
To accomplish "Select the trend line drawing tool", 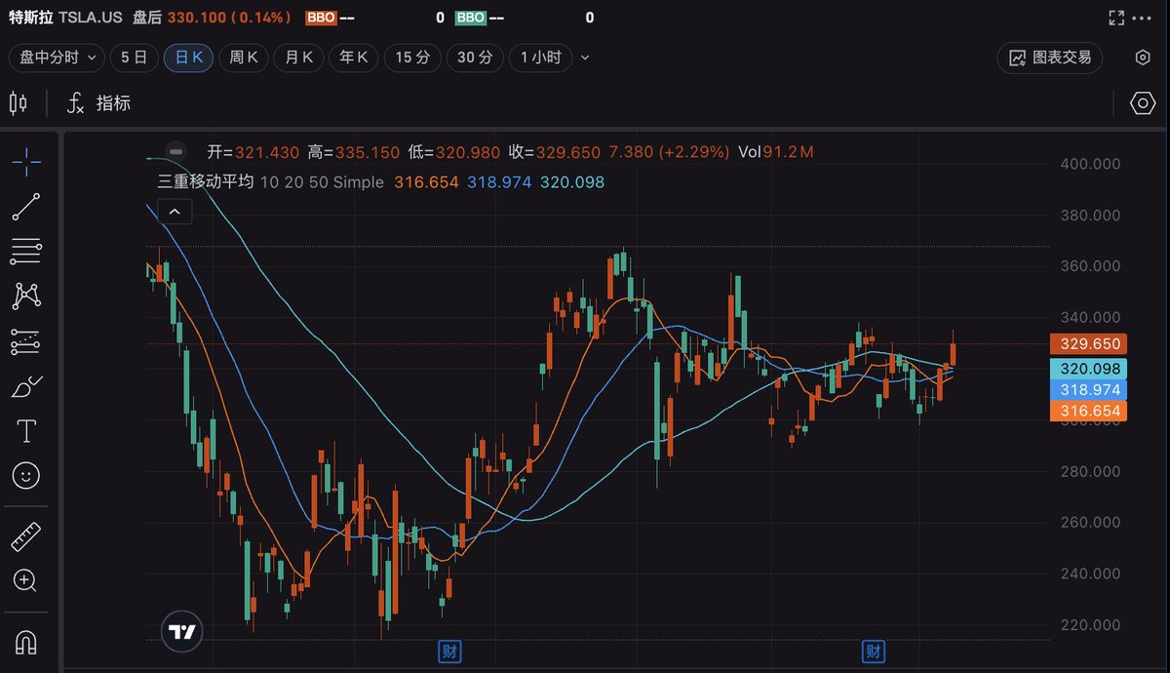I will point(26,207).
